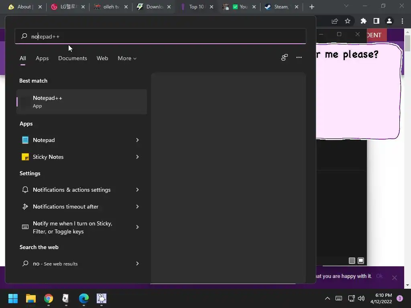This screenshot has height=308, width=411.
Task: Click the Sticky Notes yellow icon
Action: coord(25,157)
